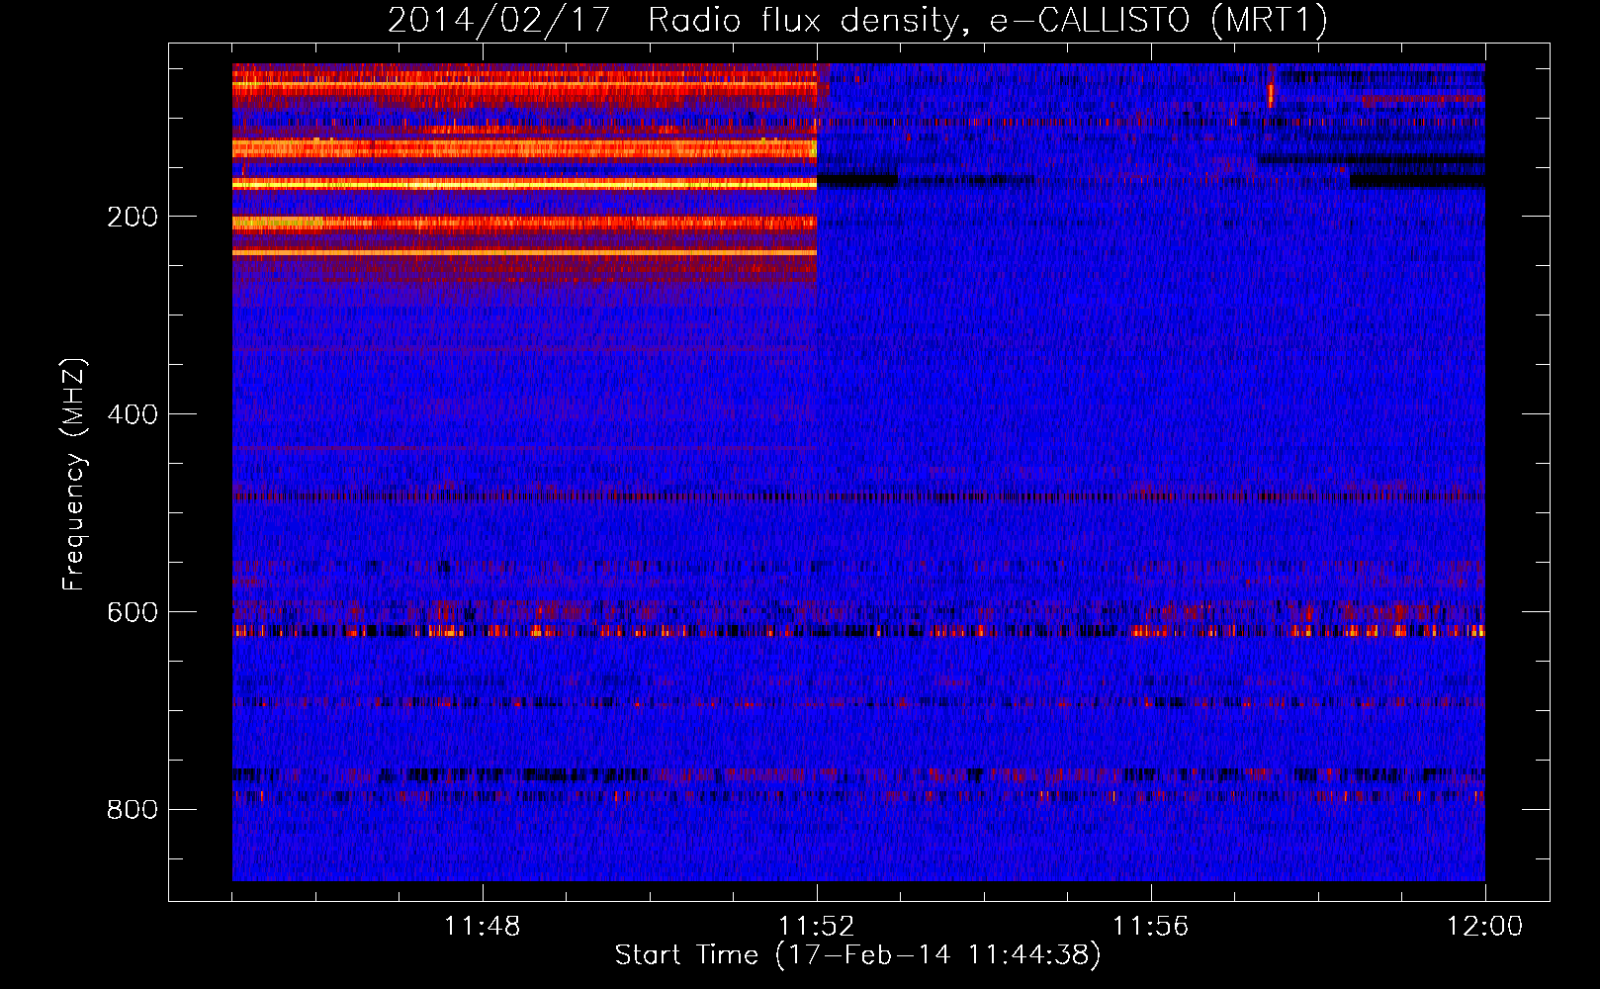Viewport: 1600px width, 989px height.
Task: Select the 'Frequency (MHz)' axis label
Action: tap(74, 475)
